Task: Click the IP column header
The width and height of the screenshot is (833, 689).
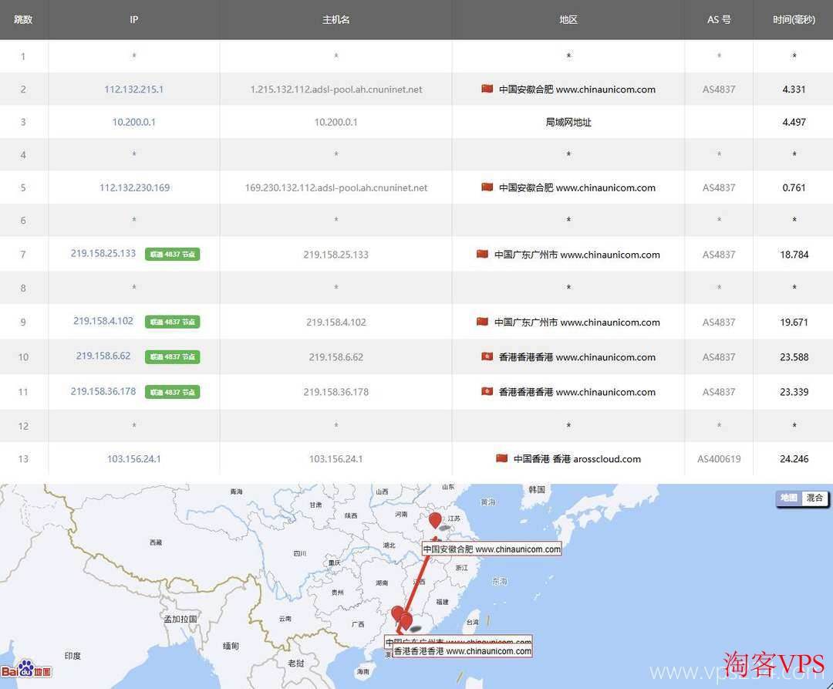Action: tap(134, 19)
